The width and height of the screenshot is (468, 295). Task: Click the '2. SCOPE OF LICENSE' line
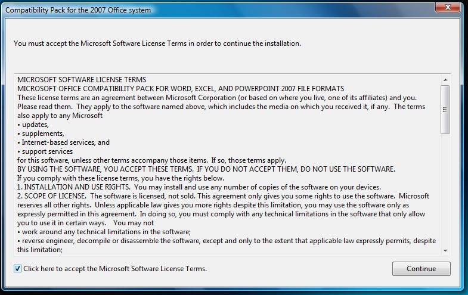point(223,196)
